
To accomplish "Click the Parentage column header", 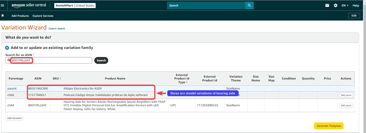I will coord(16,78).
